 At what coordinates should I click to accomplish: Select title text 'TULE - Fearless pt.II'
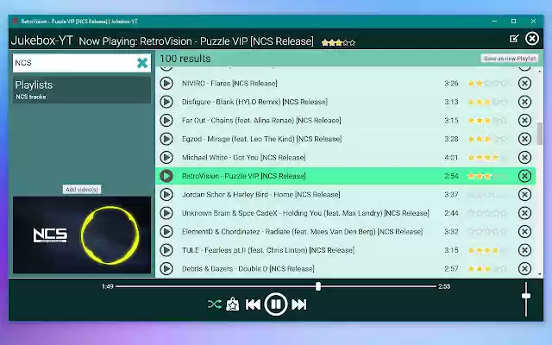(213, 250)
